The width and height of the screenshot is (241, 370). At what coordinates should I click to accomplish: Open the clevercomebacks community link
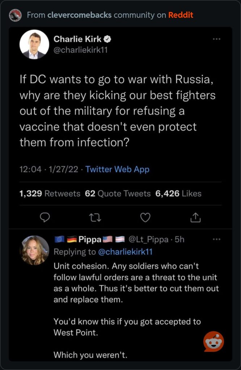pos(79,15)
